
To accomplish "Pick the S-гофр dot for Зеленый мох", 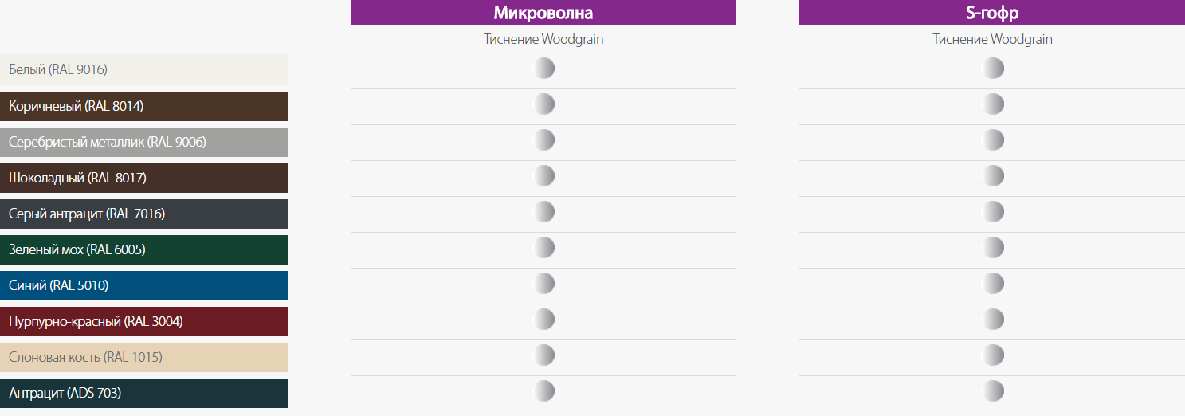I will (993, 248).
